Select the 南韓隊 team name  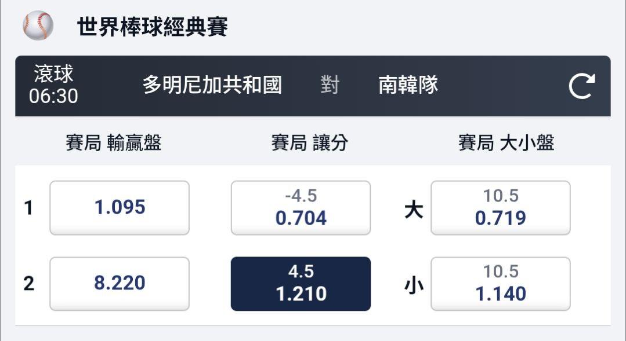408,86
